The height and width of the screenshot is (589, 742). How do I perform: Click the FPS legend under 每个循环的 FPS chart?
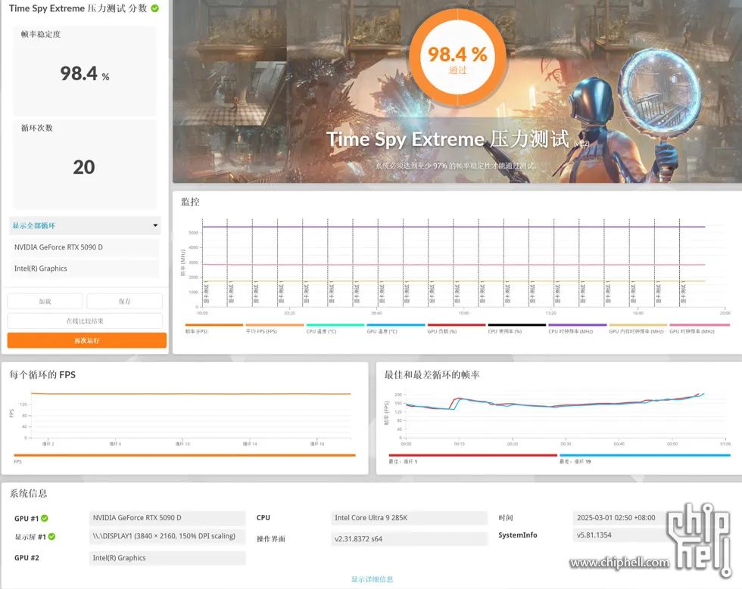(185, 458)
